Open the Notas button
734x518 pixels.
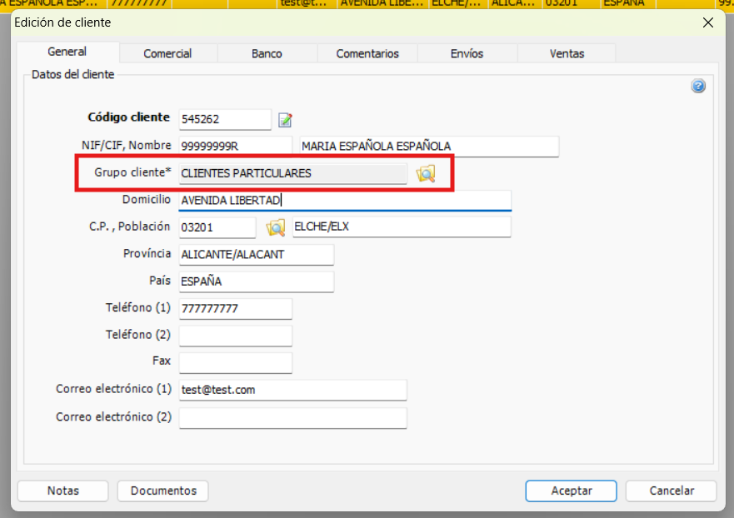click(63, 491)
